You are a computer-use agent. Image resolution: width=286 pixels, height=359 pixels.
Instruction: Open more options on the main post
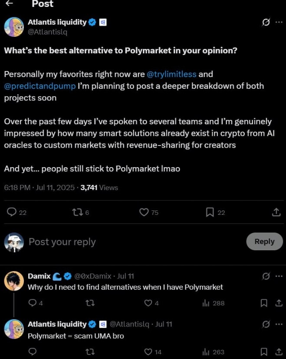click(279, 23)
